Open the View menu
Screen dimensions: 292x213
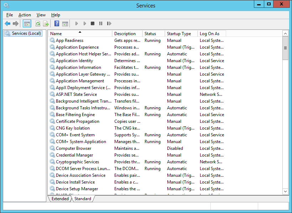click(41, 15)
